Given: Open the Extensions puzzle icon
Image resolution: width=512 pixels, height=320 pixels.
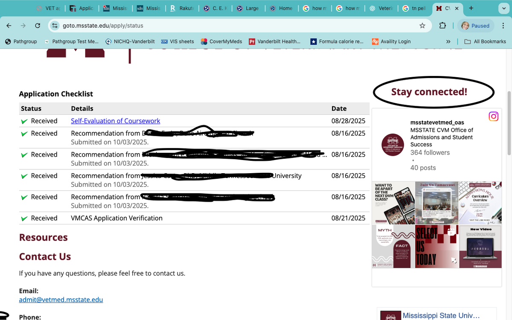Looking at the screenshot, I should point(442,26).
